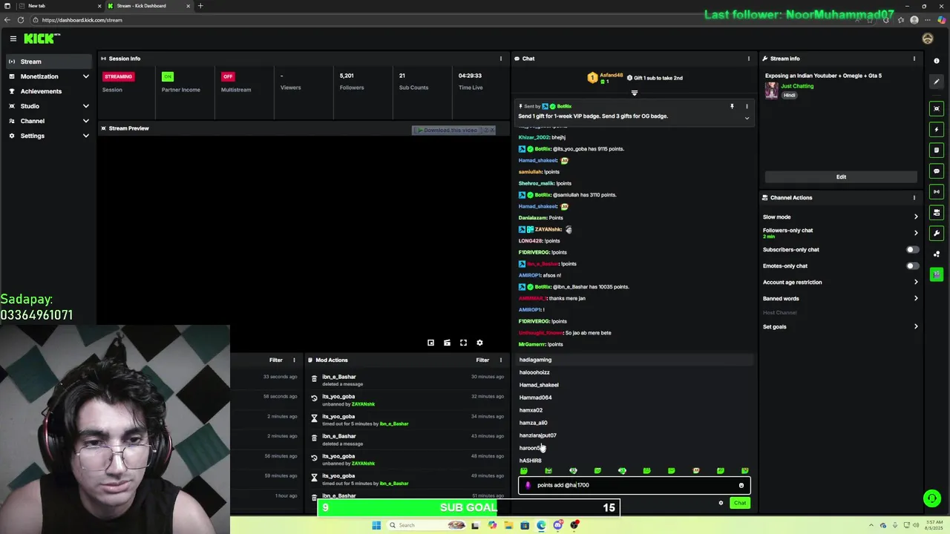Click Filter in the Mod Actions panel
This screenshot has width=950, height=534.
pyautogui.click(x=482, y=360)
